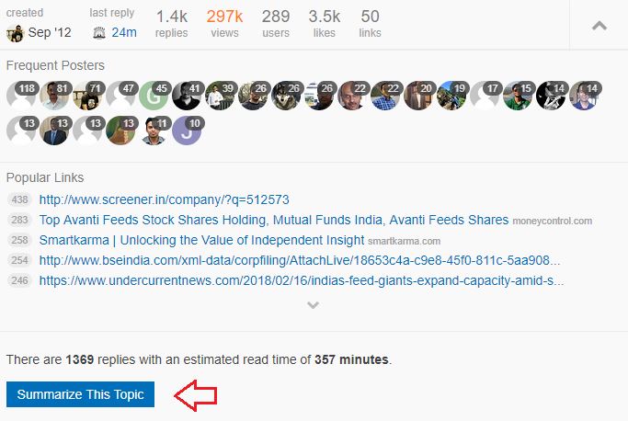This screenshot has width=628, height=421.
Task: Open the last reply poster avatar
Action: click(x=99, y=33)
